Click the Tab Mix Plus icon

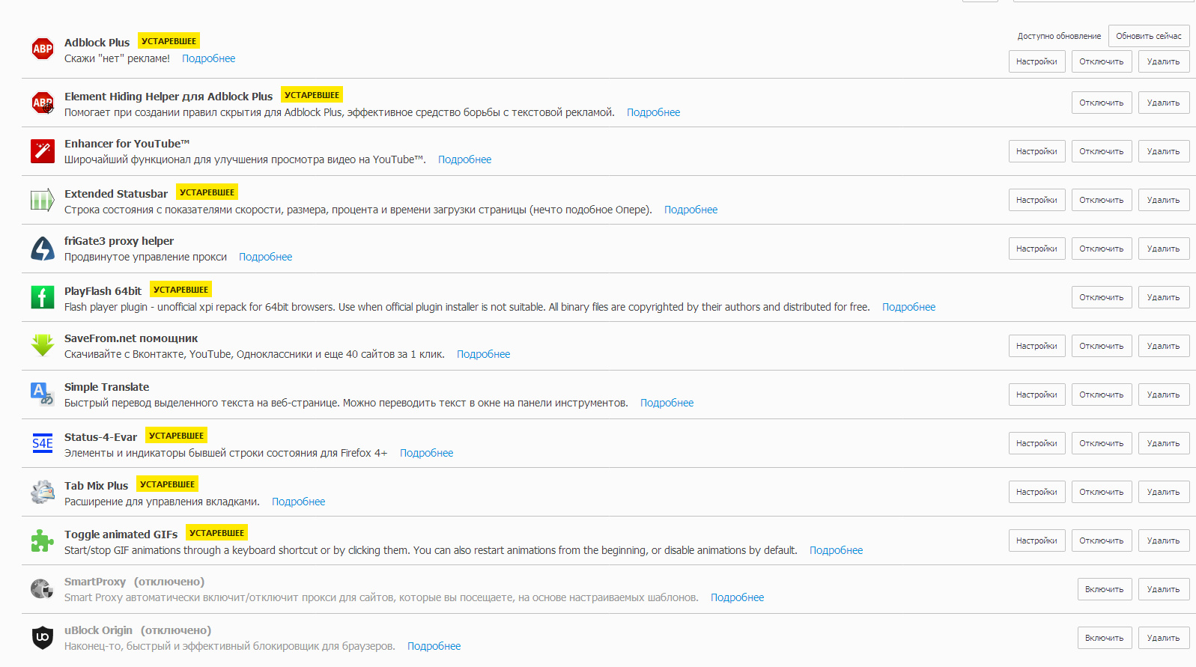(x=43, y=492)
